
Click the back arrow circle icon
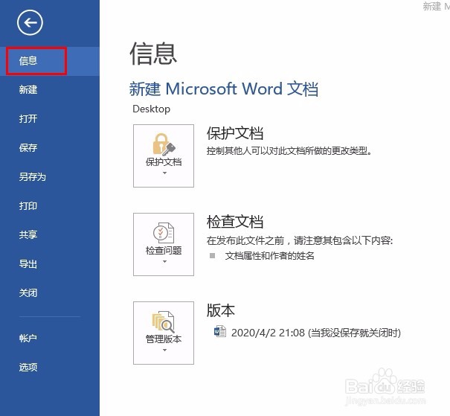[30, 22]
